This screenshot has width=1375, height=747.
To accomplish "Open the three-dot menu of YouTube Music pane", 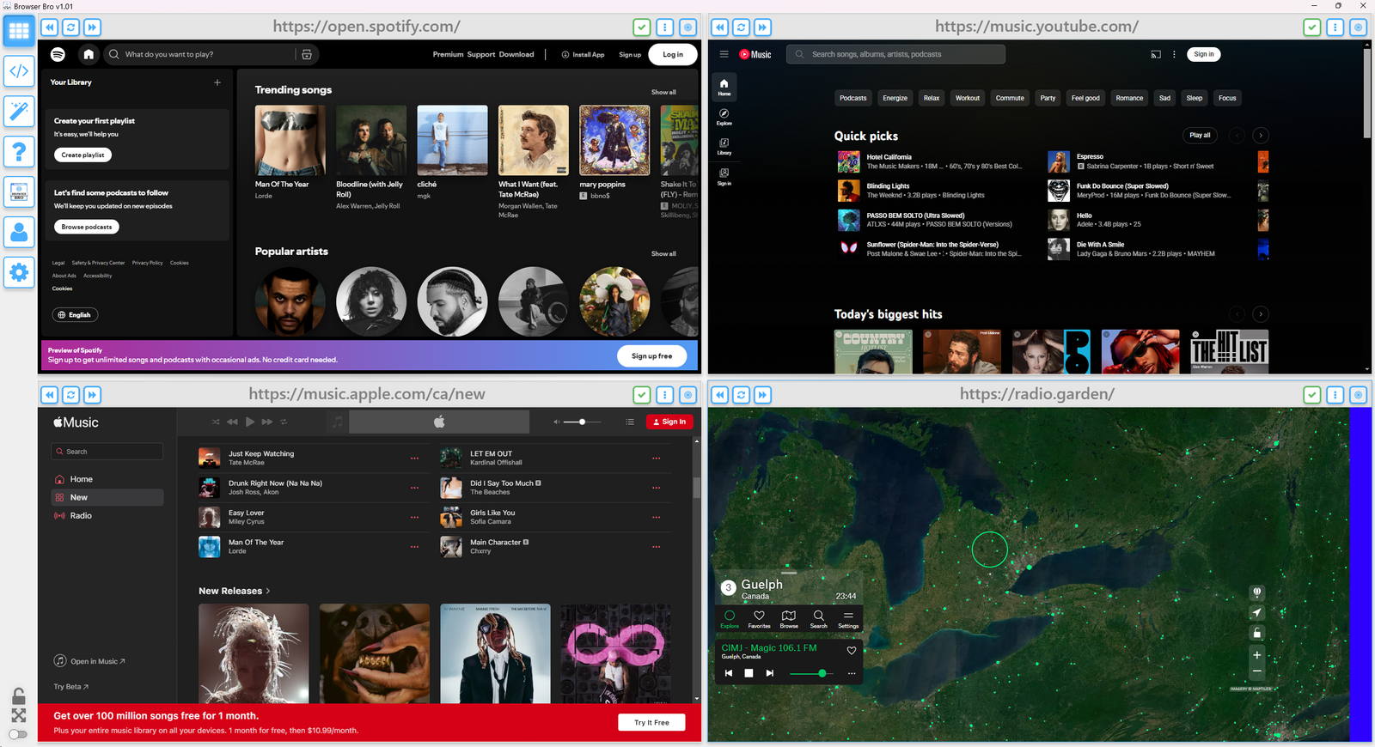I will pos(1335,27).
